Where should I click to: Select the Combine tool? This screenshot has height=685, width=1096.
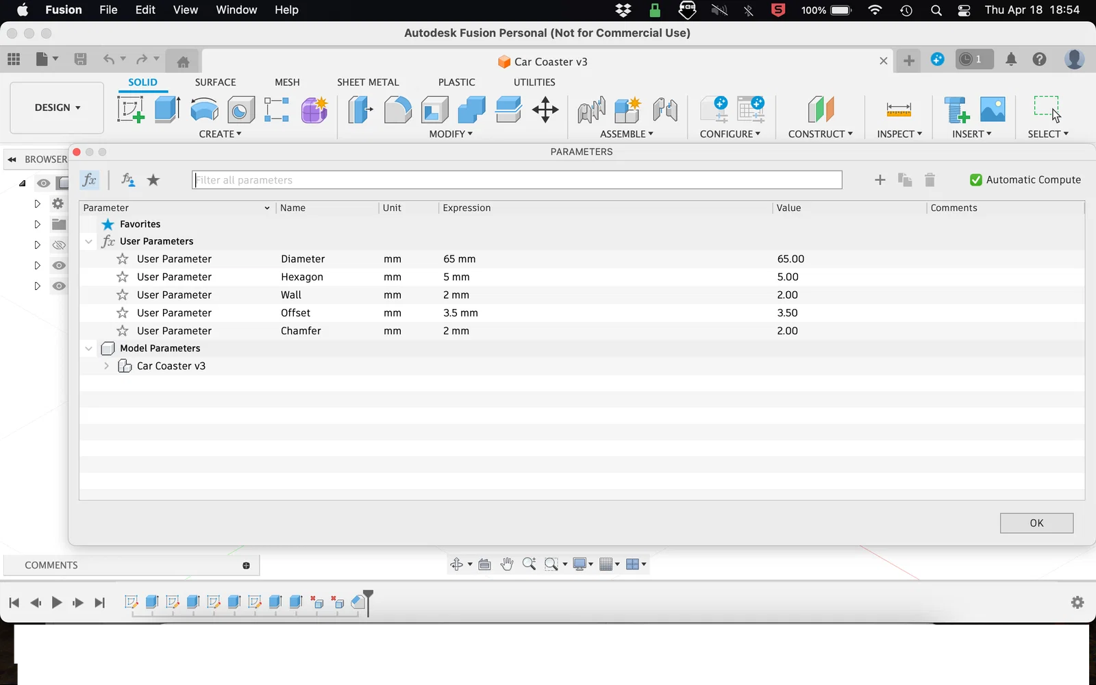tap(471, 110)
